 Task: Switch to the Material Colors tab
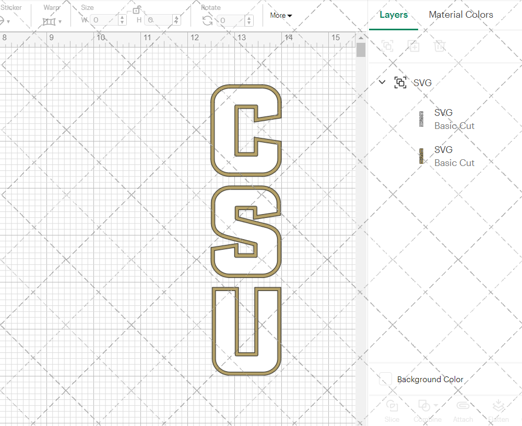click(x=461, y=15)
